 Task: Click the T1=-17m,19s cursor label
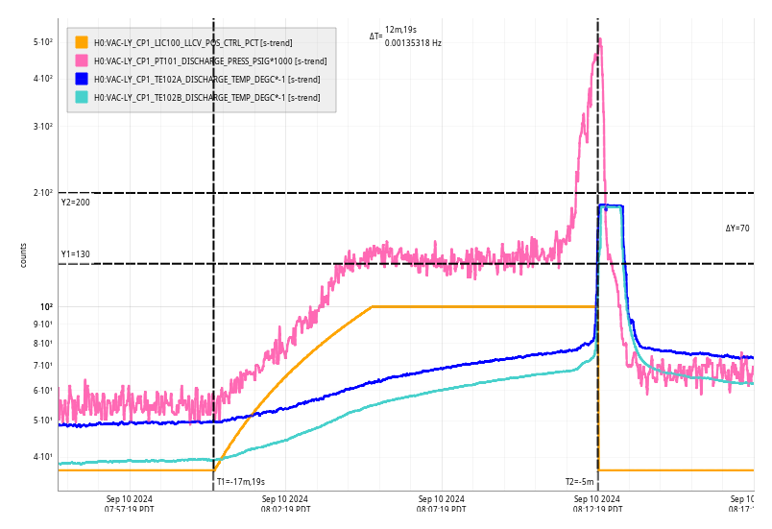[241, 481]
